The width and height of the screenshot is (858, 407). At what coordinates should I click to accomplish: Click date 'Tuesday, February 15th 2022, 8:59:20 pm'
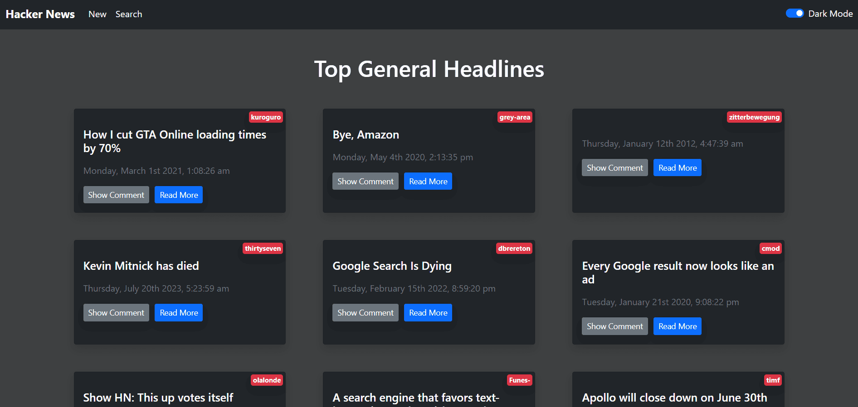pyautogui.click(x=414, y=288)
